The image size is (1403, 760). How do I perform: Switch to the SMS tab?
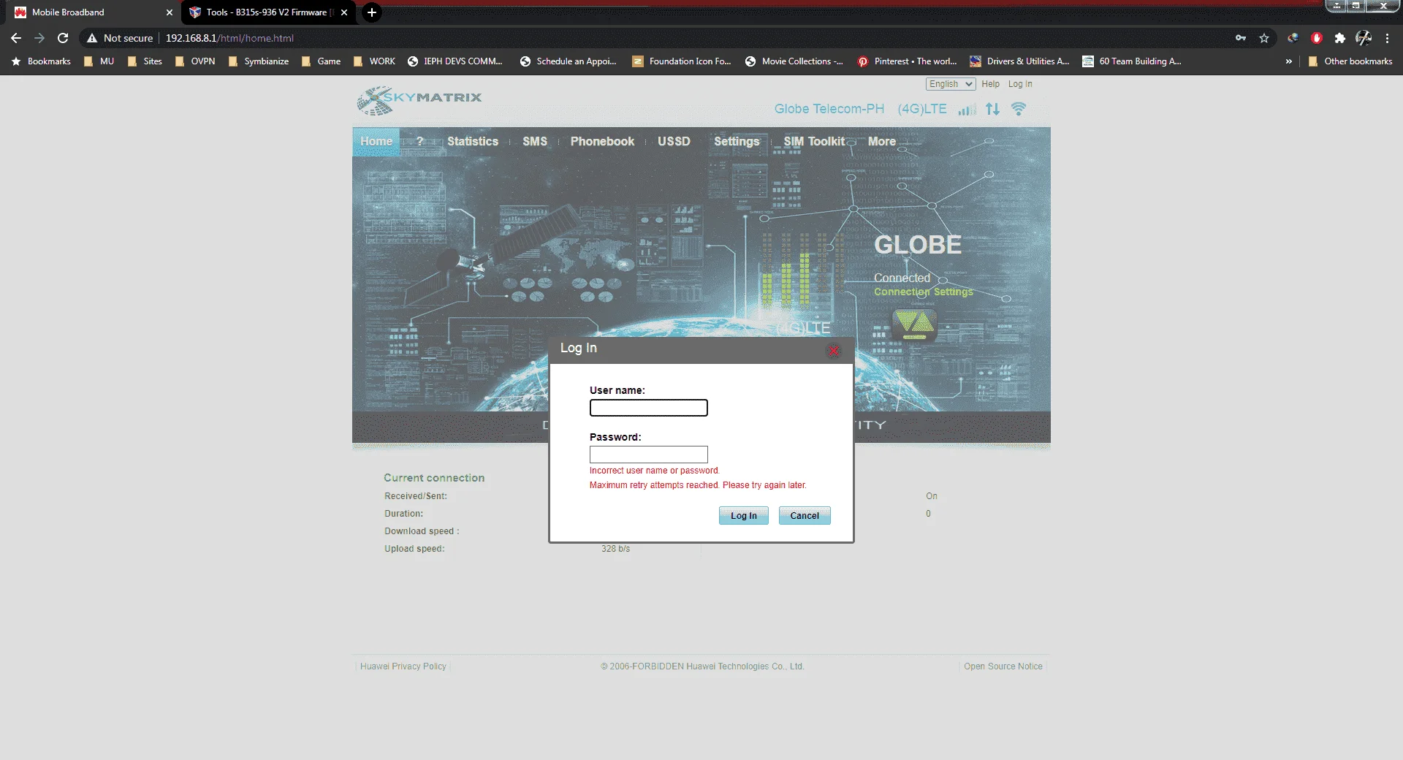[x=535, y=142]
